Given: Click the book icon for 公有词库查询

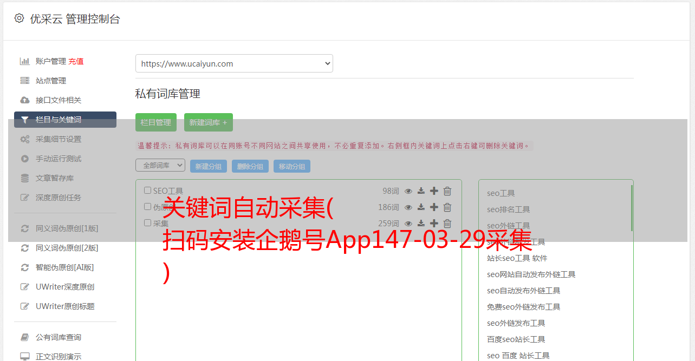Looking at the screenshot, I should point(24,337).
